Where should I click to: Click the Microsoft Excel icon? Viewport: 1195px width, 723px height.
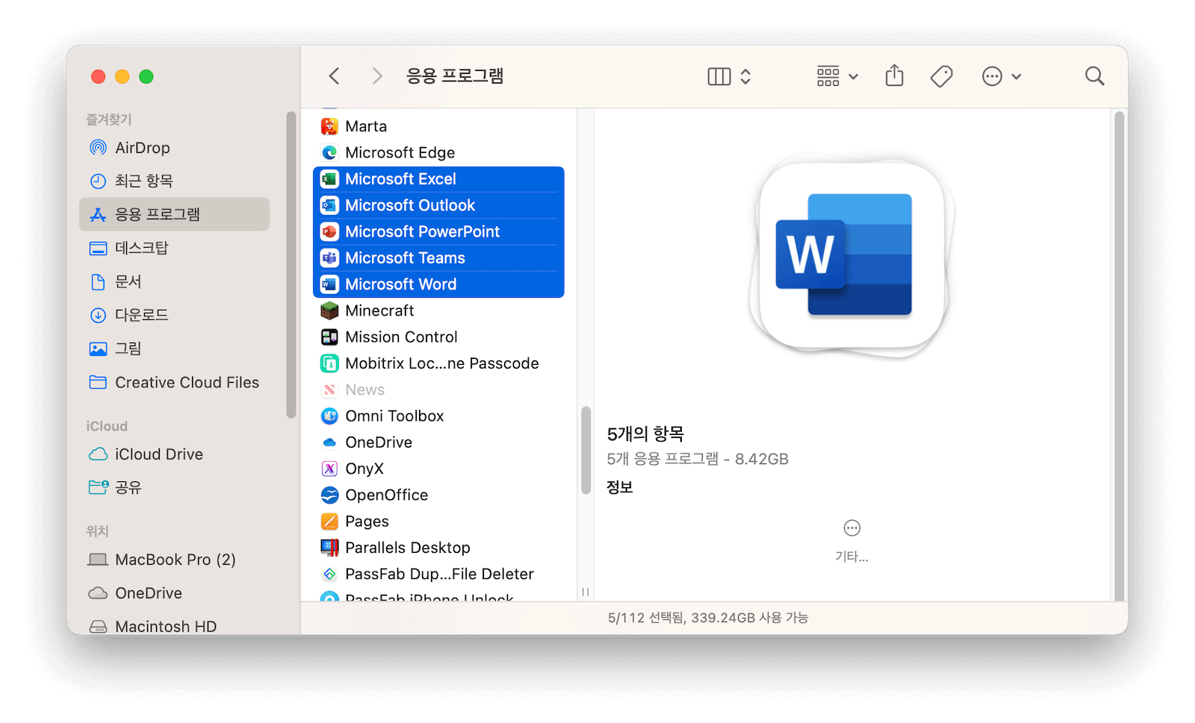[329, 179]
